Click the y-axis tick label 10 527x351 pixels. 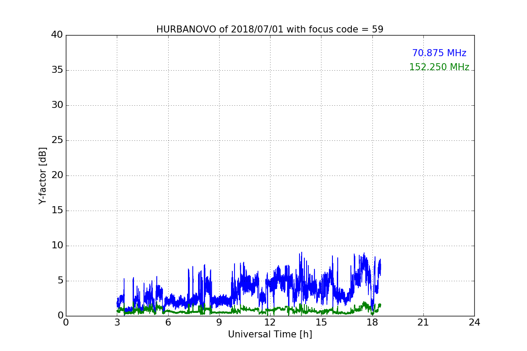coord(57,246)
